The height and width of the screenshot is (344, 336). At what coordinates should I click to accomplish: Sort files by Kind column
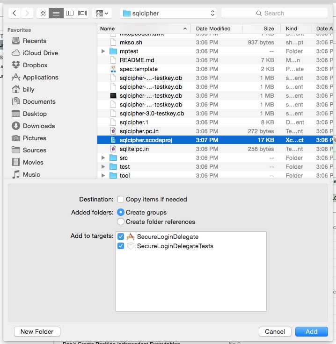296,29
